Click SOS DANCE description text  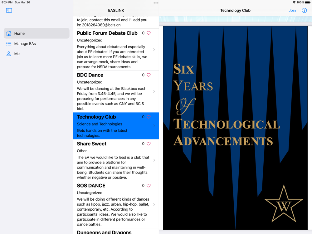pyautogui.click(x=113, y=212)
